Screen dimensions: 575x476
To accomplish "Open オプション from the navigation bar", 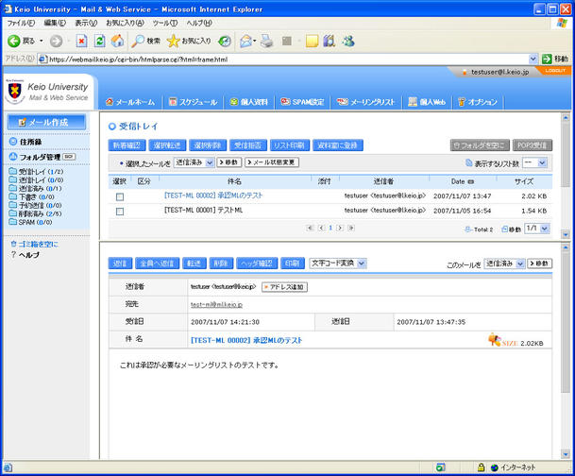I will pyautogui.click(x=477, y=101).
